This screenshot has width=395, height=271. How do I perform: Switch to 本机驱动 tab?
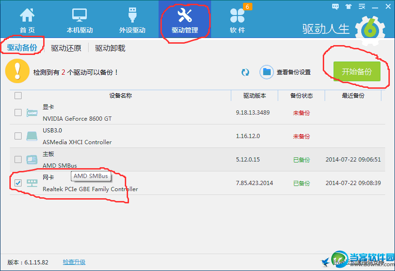[x=80, y=21]
